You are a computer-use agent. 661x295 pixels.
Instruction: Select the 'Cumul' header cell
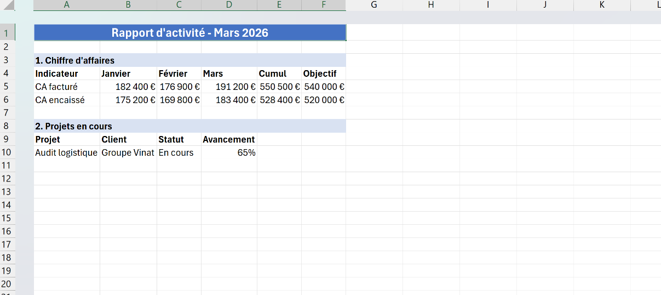tap(279, 73)
